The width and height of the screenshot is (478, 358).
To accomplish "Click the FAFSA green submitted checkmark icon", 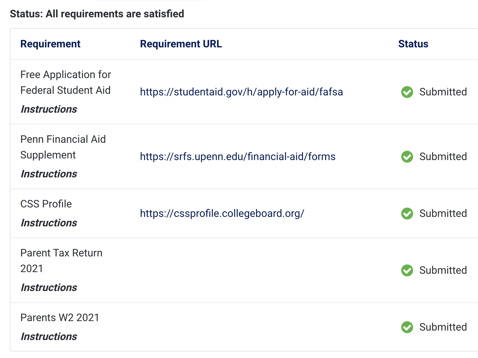I will click(x=407, y=92).
